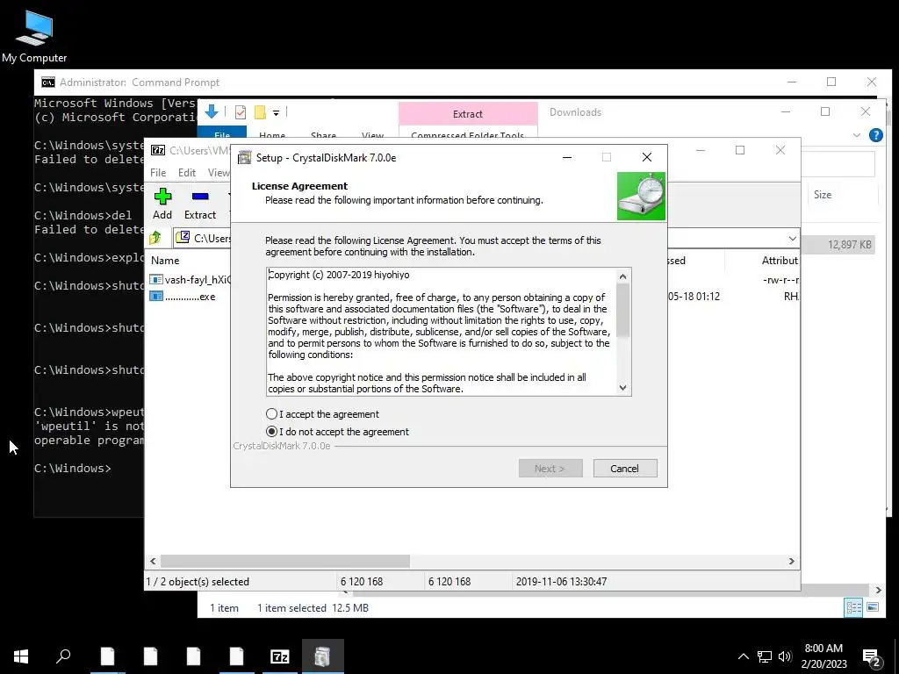Click the taskbar clock showing 8:00 AM
The height and width of the screenshot is (674, 899).
(823, 656)
